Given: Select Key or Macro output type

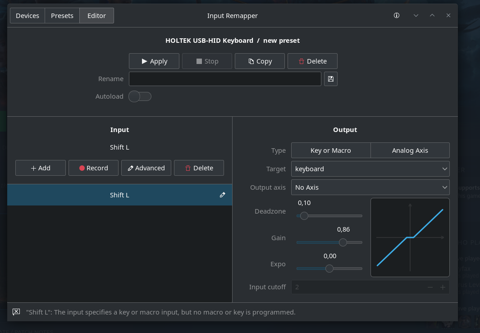Looking at the screenshot, I should 331,151.
